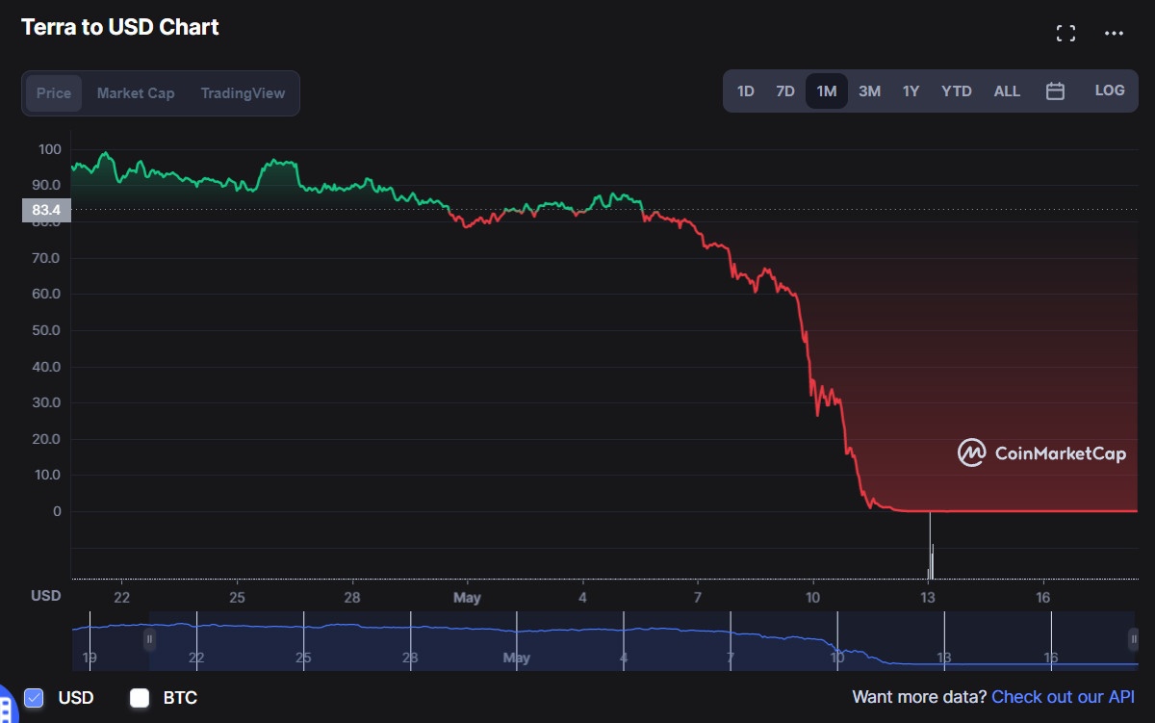This screenshot has width=1155, height=723.
Task: Click the CoinMarketCap logo watermark
Action: click(1041, 452)
